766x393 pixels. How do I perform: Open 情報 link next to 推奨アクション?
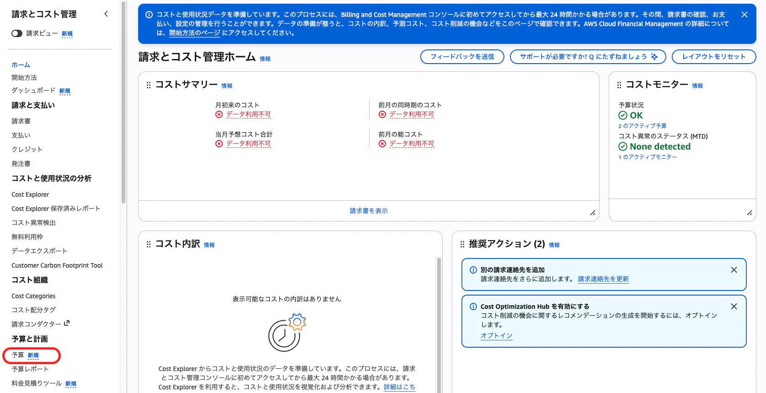pyautogui.click(x=554, y=245)
